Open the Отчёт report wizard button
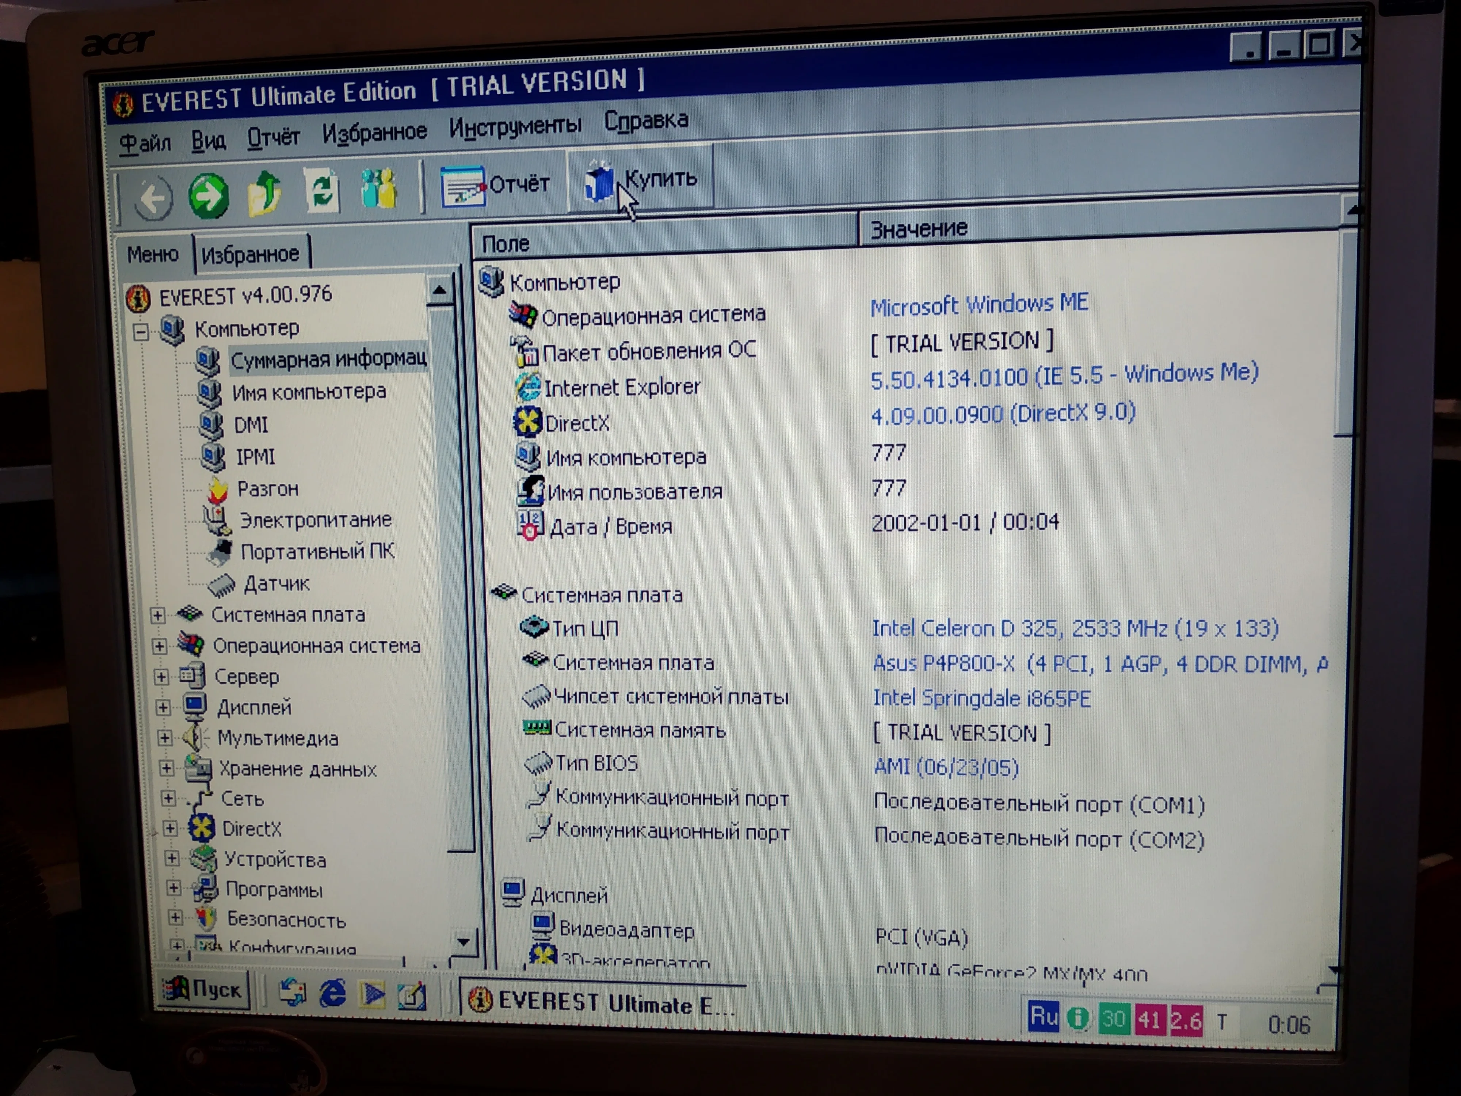Screen dimensions: 1461x1096 495,185
